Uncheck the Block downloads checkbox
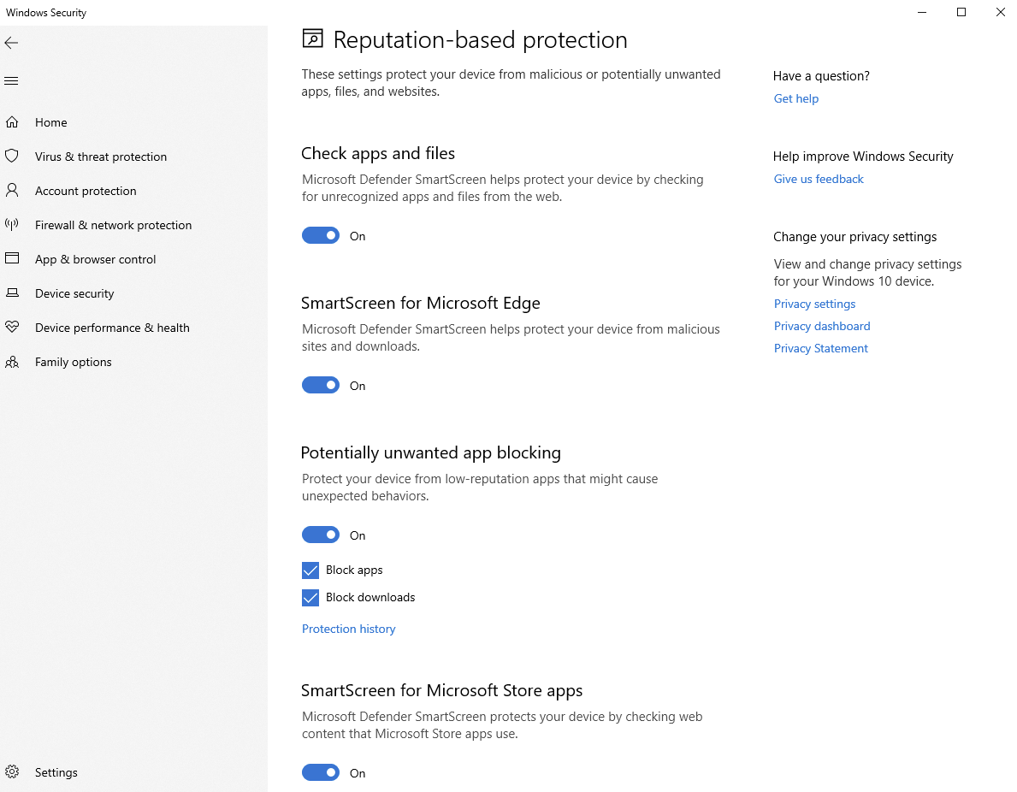The width and height of the screenshot is (1017, 792). coord(310,597)
